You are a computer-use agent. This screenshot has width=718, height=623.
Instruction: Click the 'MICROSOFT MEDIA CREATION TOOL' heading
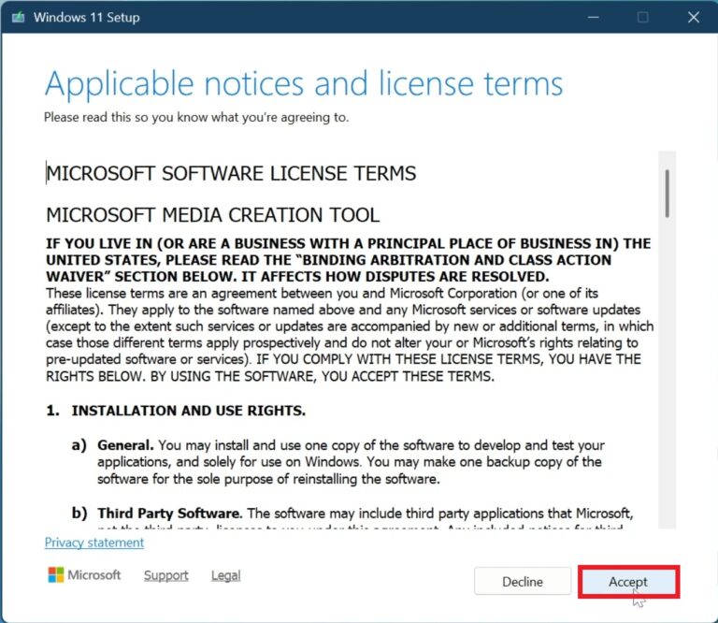(213, 215)
